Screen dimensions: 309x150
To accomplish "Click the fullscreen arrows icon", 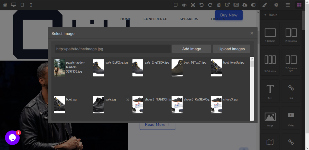I will 193,5.
